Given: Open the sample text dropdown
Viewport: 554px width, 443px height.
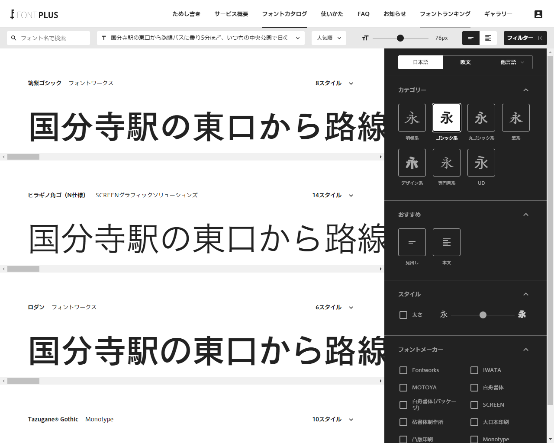Looking at the screenshot, I should (297, 38).
